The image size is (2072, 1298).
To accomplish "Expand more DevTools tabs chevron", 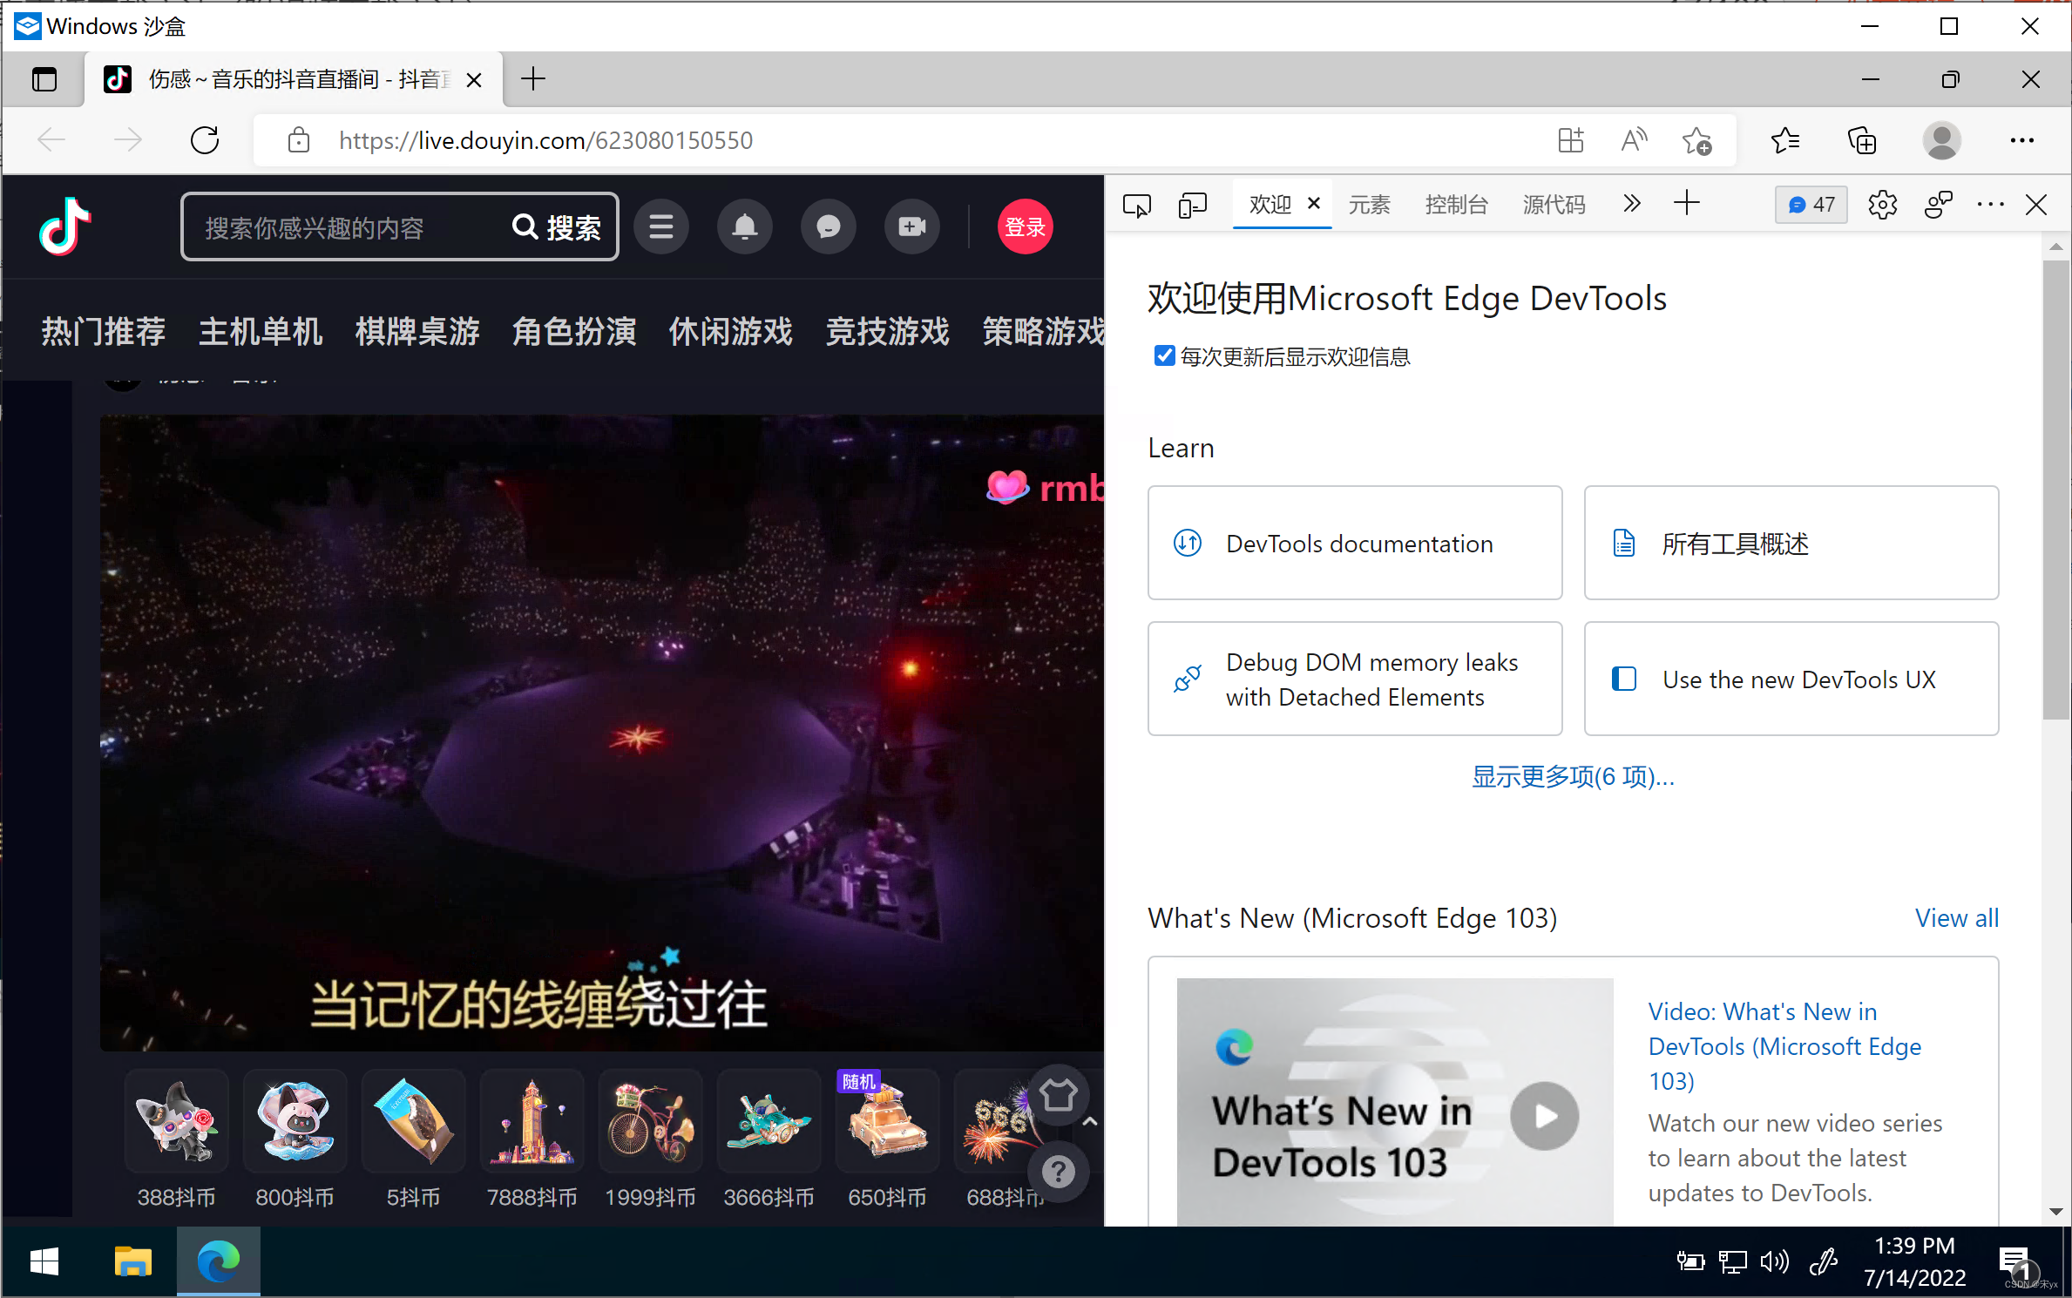I will click(x=1632, y=204).
